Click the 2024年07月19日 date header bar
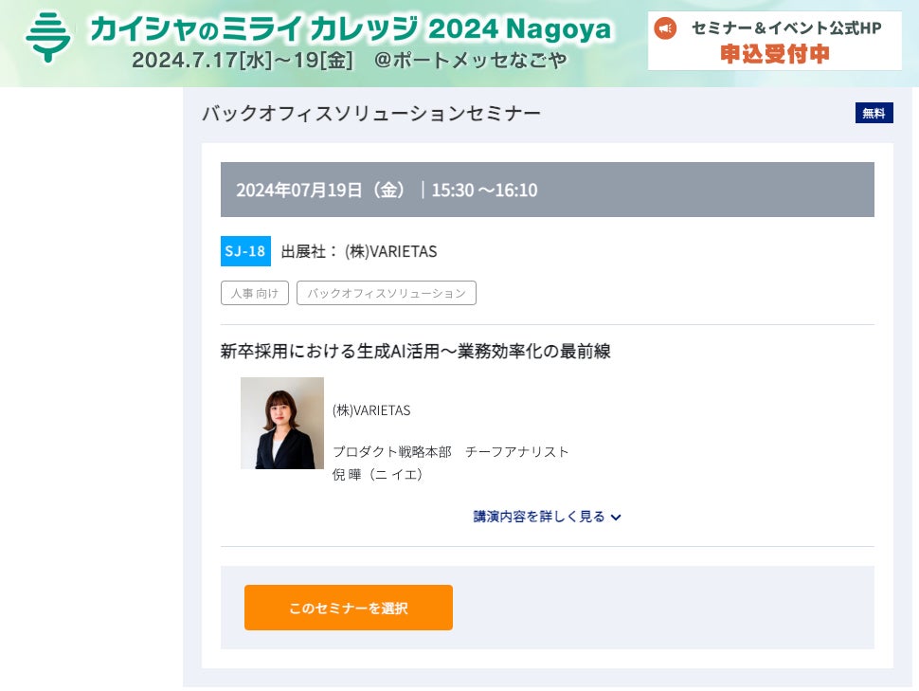Viewport: 919px width, 691px height. tap(547, 190)
